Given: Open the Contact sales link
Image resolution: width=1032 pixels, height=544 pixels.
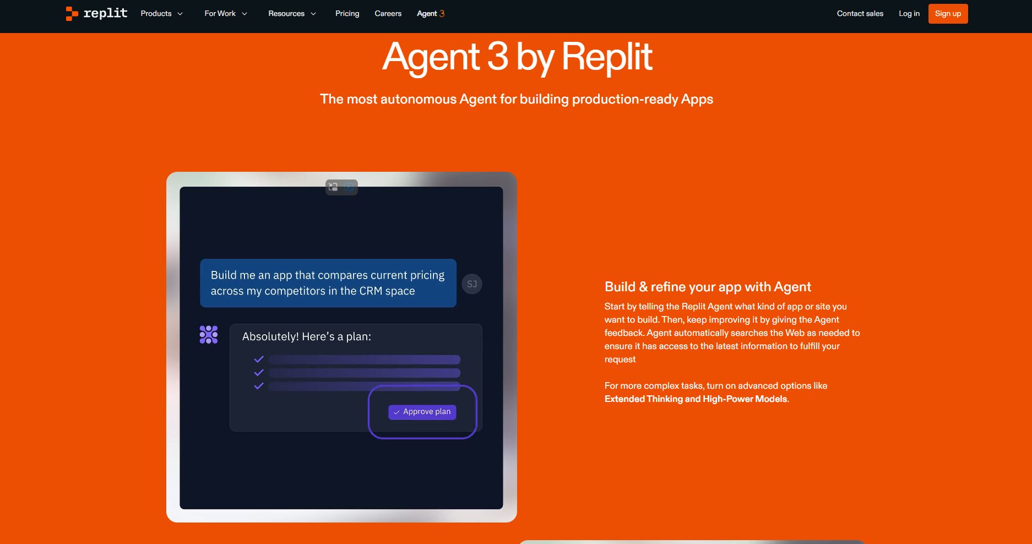Looking at the screenshot, I should pos(860,13).
